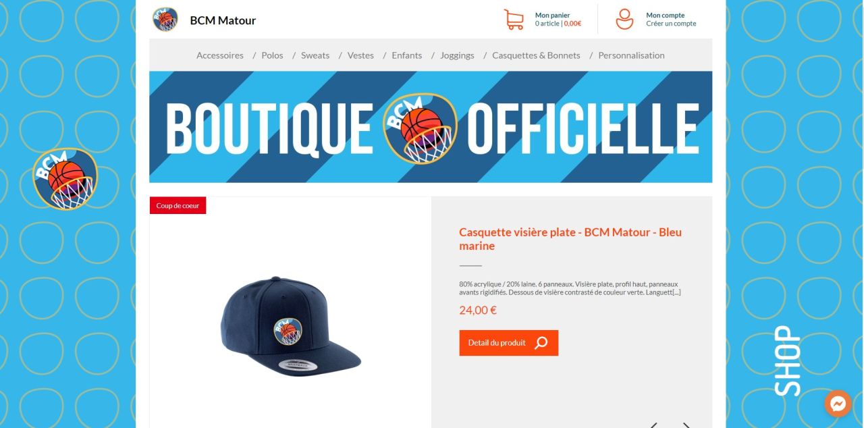The width and height of the screenshot is (864, 428).
Task: Click the basketball logo in the banner
Action: point(420,128)
